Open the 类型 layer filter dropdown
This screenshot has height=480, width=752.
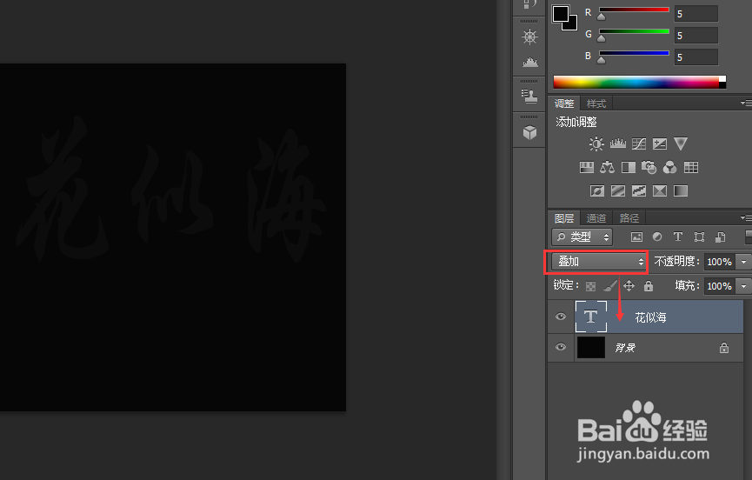[x=582, y=237]
